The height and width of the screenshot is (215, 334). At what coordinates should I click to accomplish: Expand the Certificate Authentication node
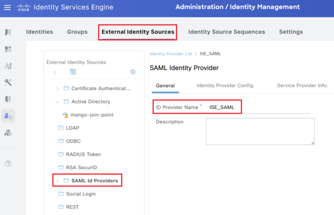(57, 89)
